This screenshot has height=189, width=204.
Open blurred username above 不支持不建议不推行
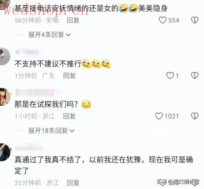(x=27, y=52)
